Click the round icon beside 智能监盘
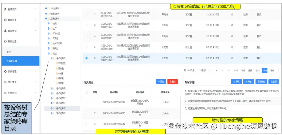Viewport: 282px width, 135px height. (5, 20)
